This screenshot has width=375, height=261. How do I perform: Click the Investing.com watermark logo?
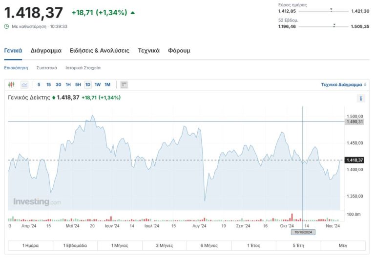click(x=37, y=202)
